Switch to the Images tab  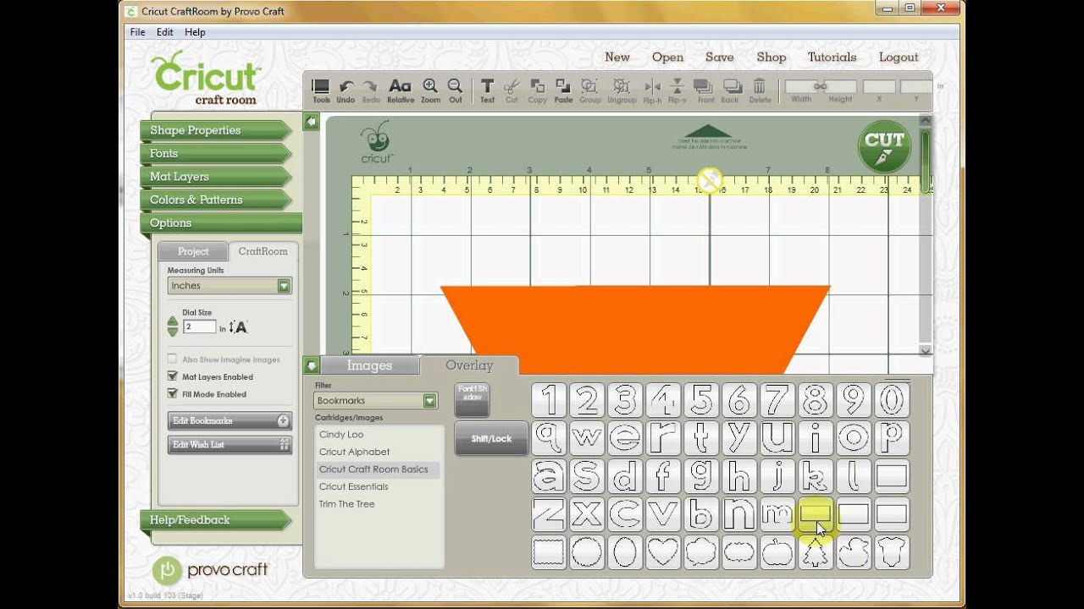click(x=369, y=365)
